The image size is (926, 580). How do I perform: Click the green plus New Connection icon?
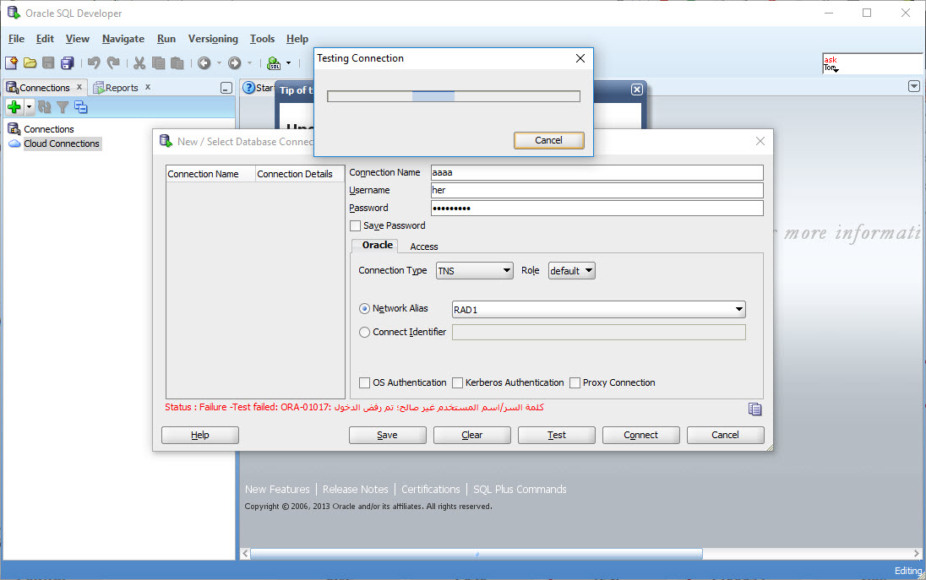click(x=14, y=107)
